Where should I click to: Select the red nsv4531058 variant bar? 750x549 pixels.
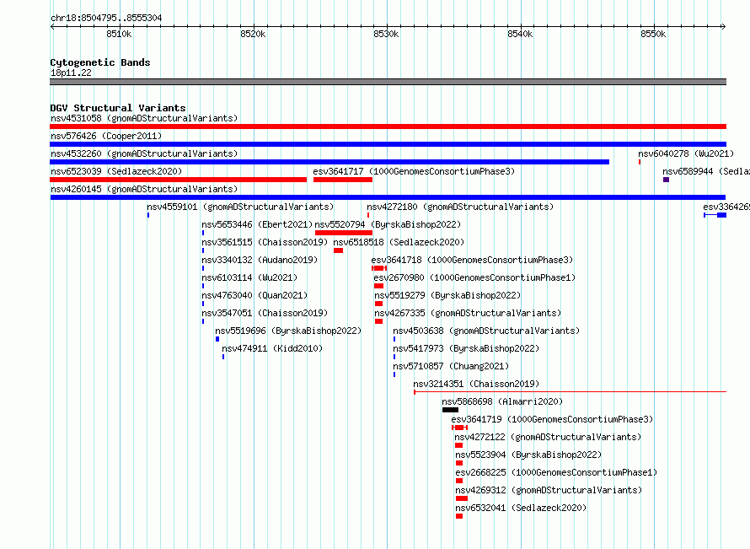388,126
